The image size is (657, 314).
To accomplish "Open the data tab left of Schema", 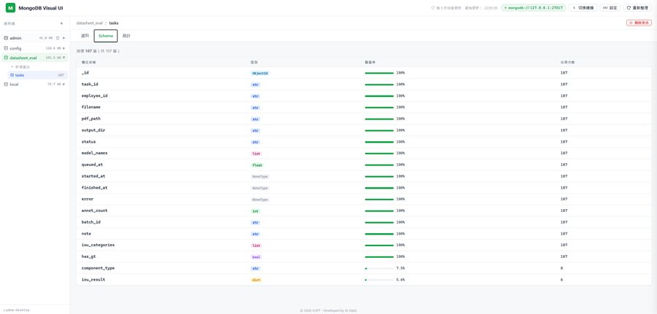I will pyautogui.click(x=85, y=36).
